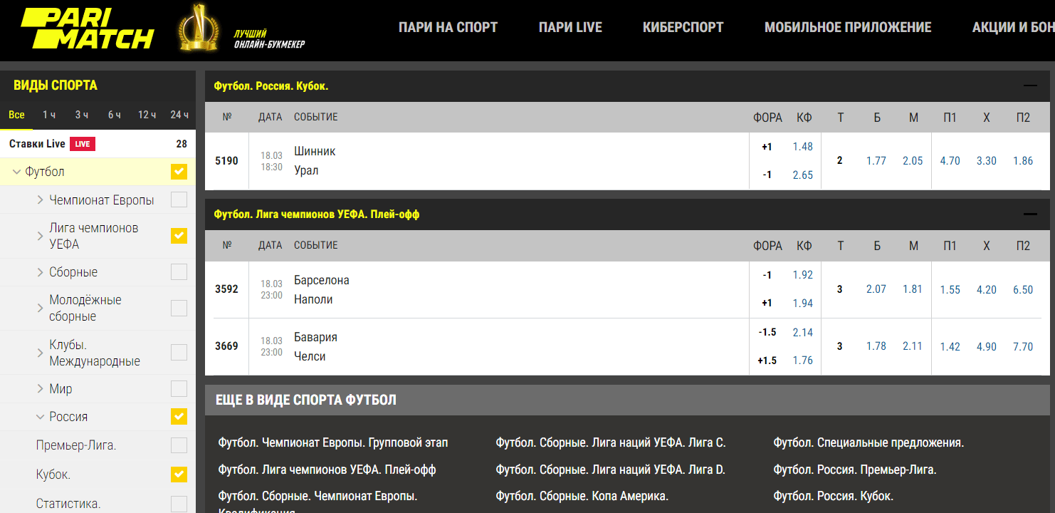Collapse the Лига чемпионов УЕФА. Плей-офф section with the minus icon
Screen dimensions: 1055x513
[1030, 214]
